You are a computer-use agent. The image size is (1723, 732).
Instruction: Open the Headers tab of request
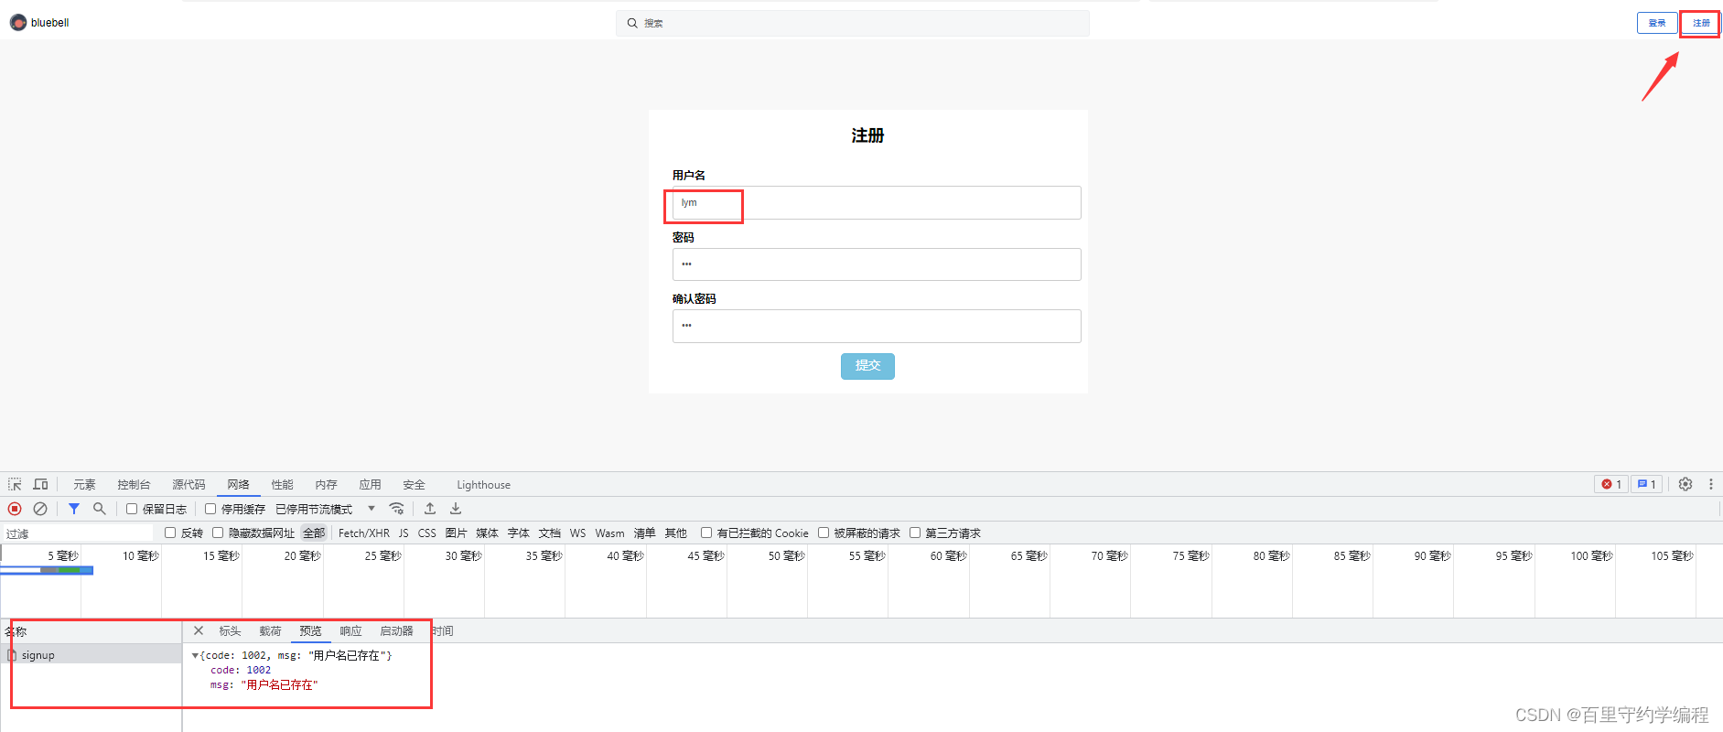(230, 631)
